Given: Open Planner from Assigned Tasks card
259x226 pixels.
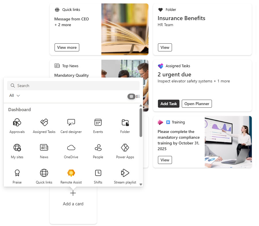Looking at the screenshot, I should (197, 104).
